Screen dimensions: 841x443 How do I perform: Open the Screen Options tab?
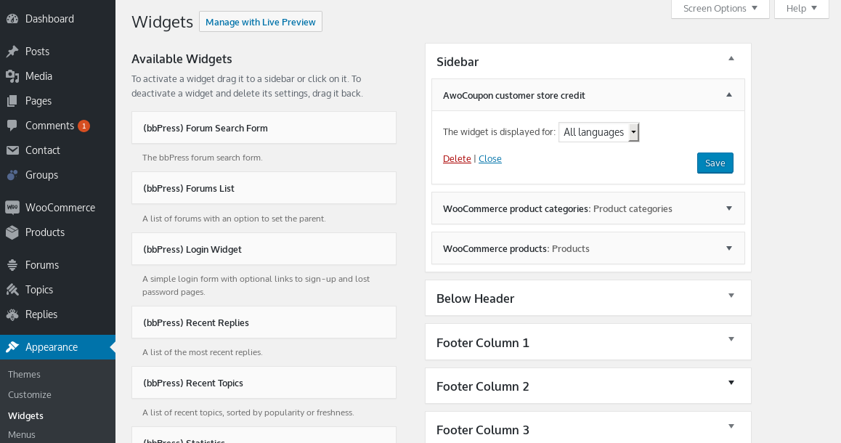click(720, 9)
